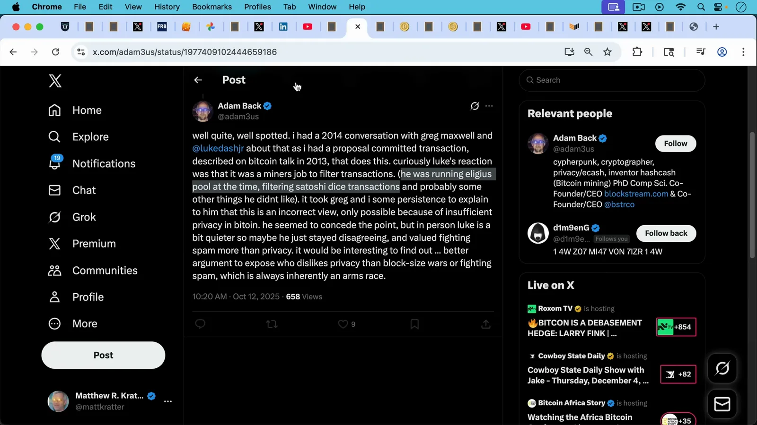This screenshot has width=757, height=425.
Task: Follow Adam Back
Action: click(675, 144)
